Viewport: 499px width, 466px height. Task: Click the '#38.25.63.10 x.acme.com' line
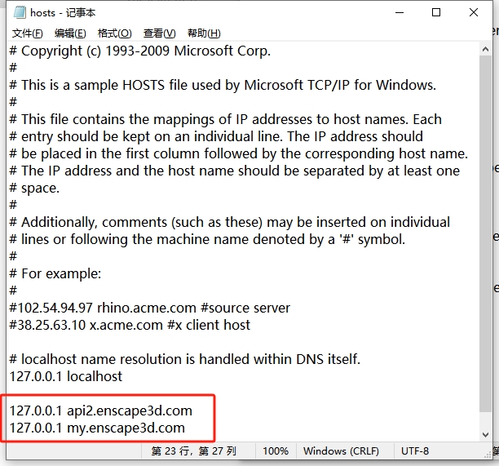click(130, 325)
